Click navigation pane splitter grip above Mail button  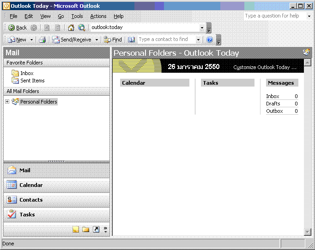(x=56, y=162)
